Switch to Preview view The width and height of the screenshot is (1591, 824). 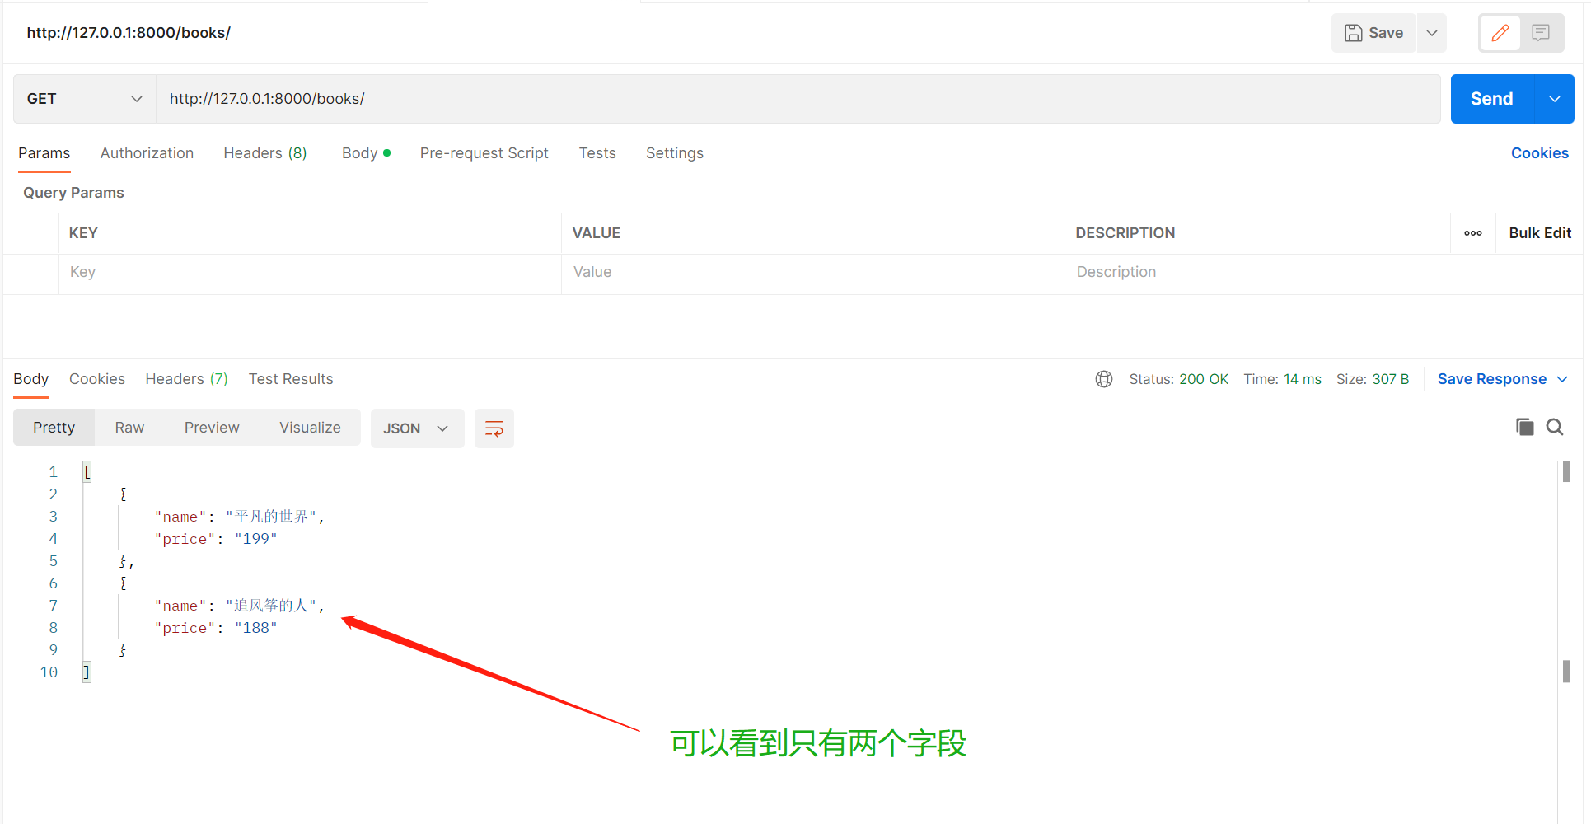212,428
